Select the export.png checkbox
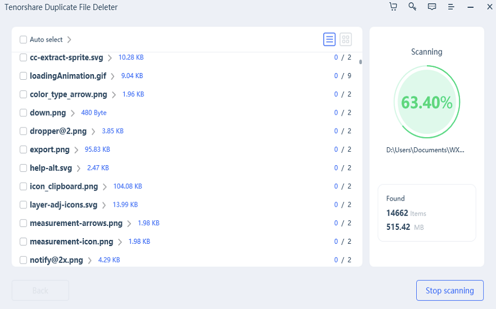The image size is (496, 309). 23,149
